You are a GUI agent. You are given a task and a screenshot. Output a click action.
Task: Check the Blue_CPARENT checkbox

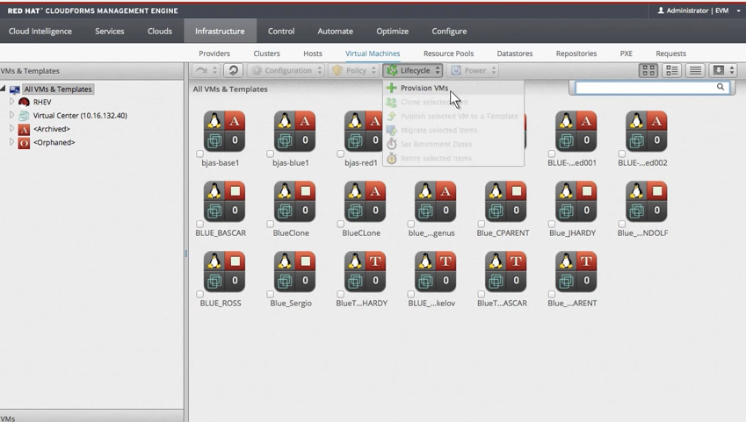(x=481, y=224)
